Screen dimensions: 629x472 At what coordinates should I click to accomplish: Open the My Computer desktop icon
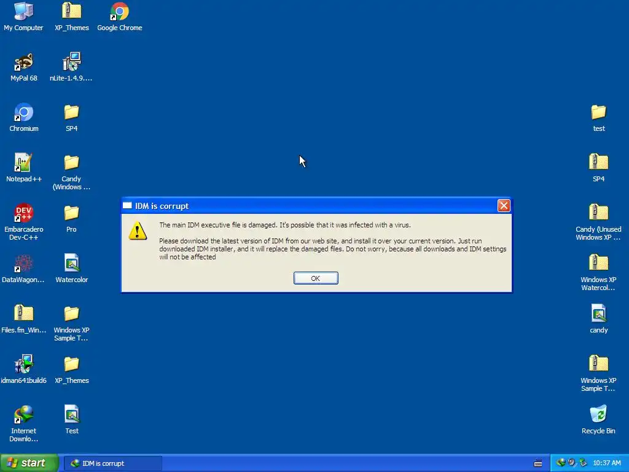pyautogui.click(x=23, y=17)
